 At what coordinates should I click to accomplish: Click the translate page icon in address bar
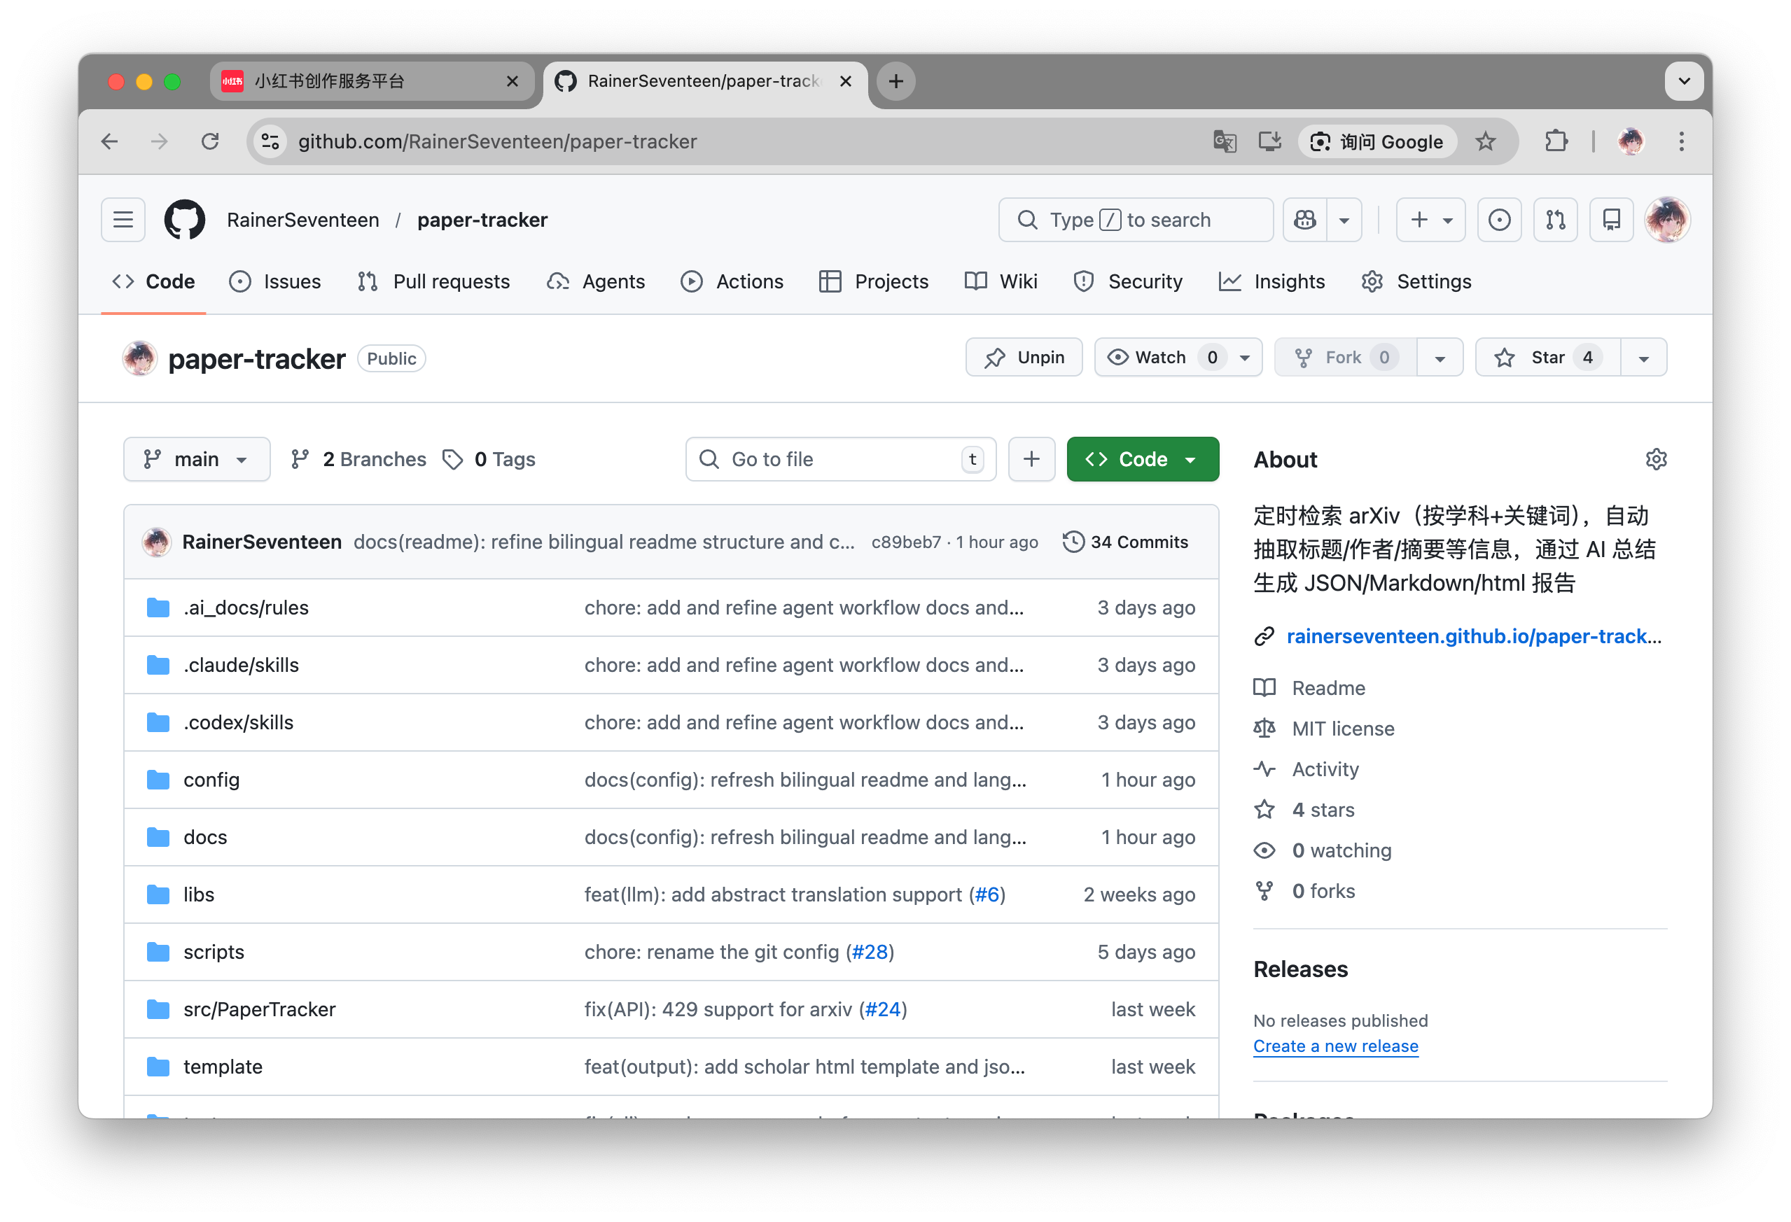pyautogui.click(x=1225, y=142)
